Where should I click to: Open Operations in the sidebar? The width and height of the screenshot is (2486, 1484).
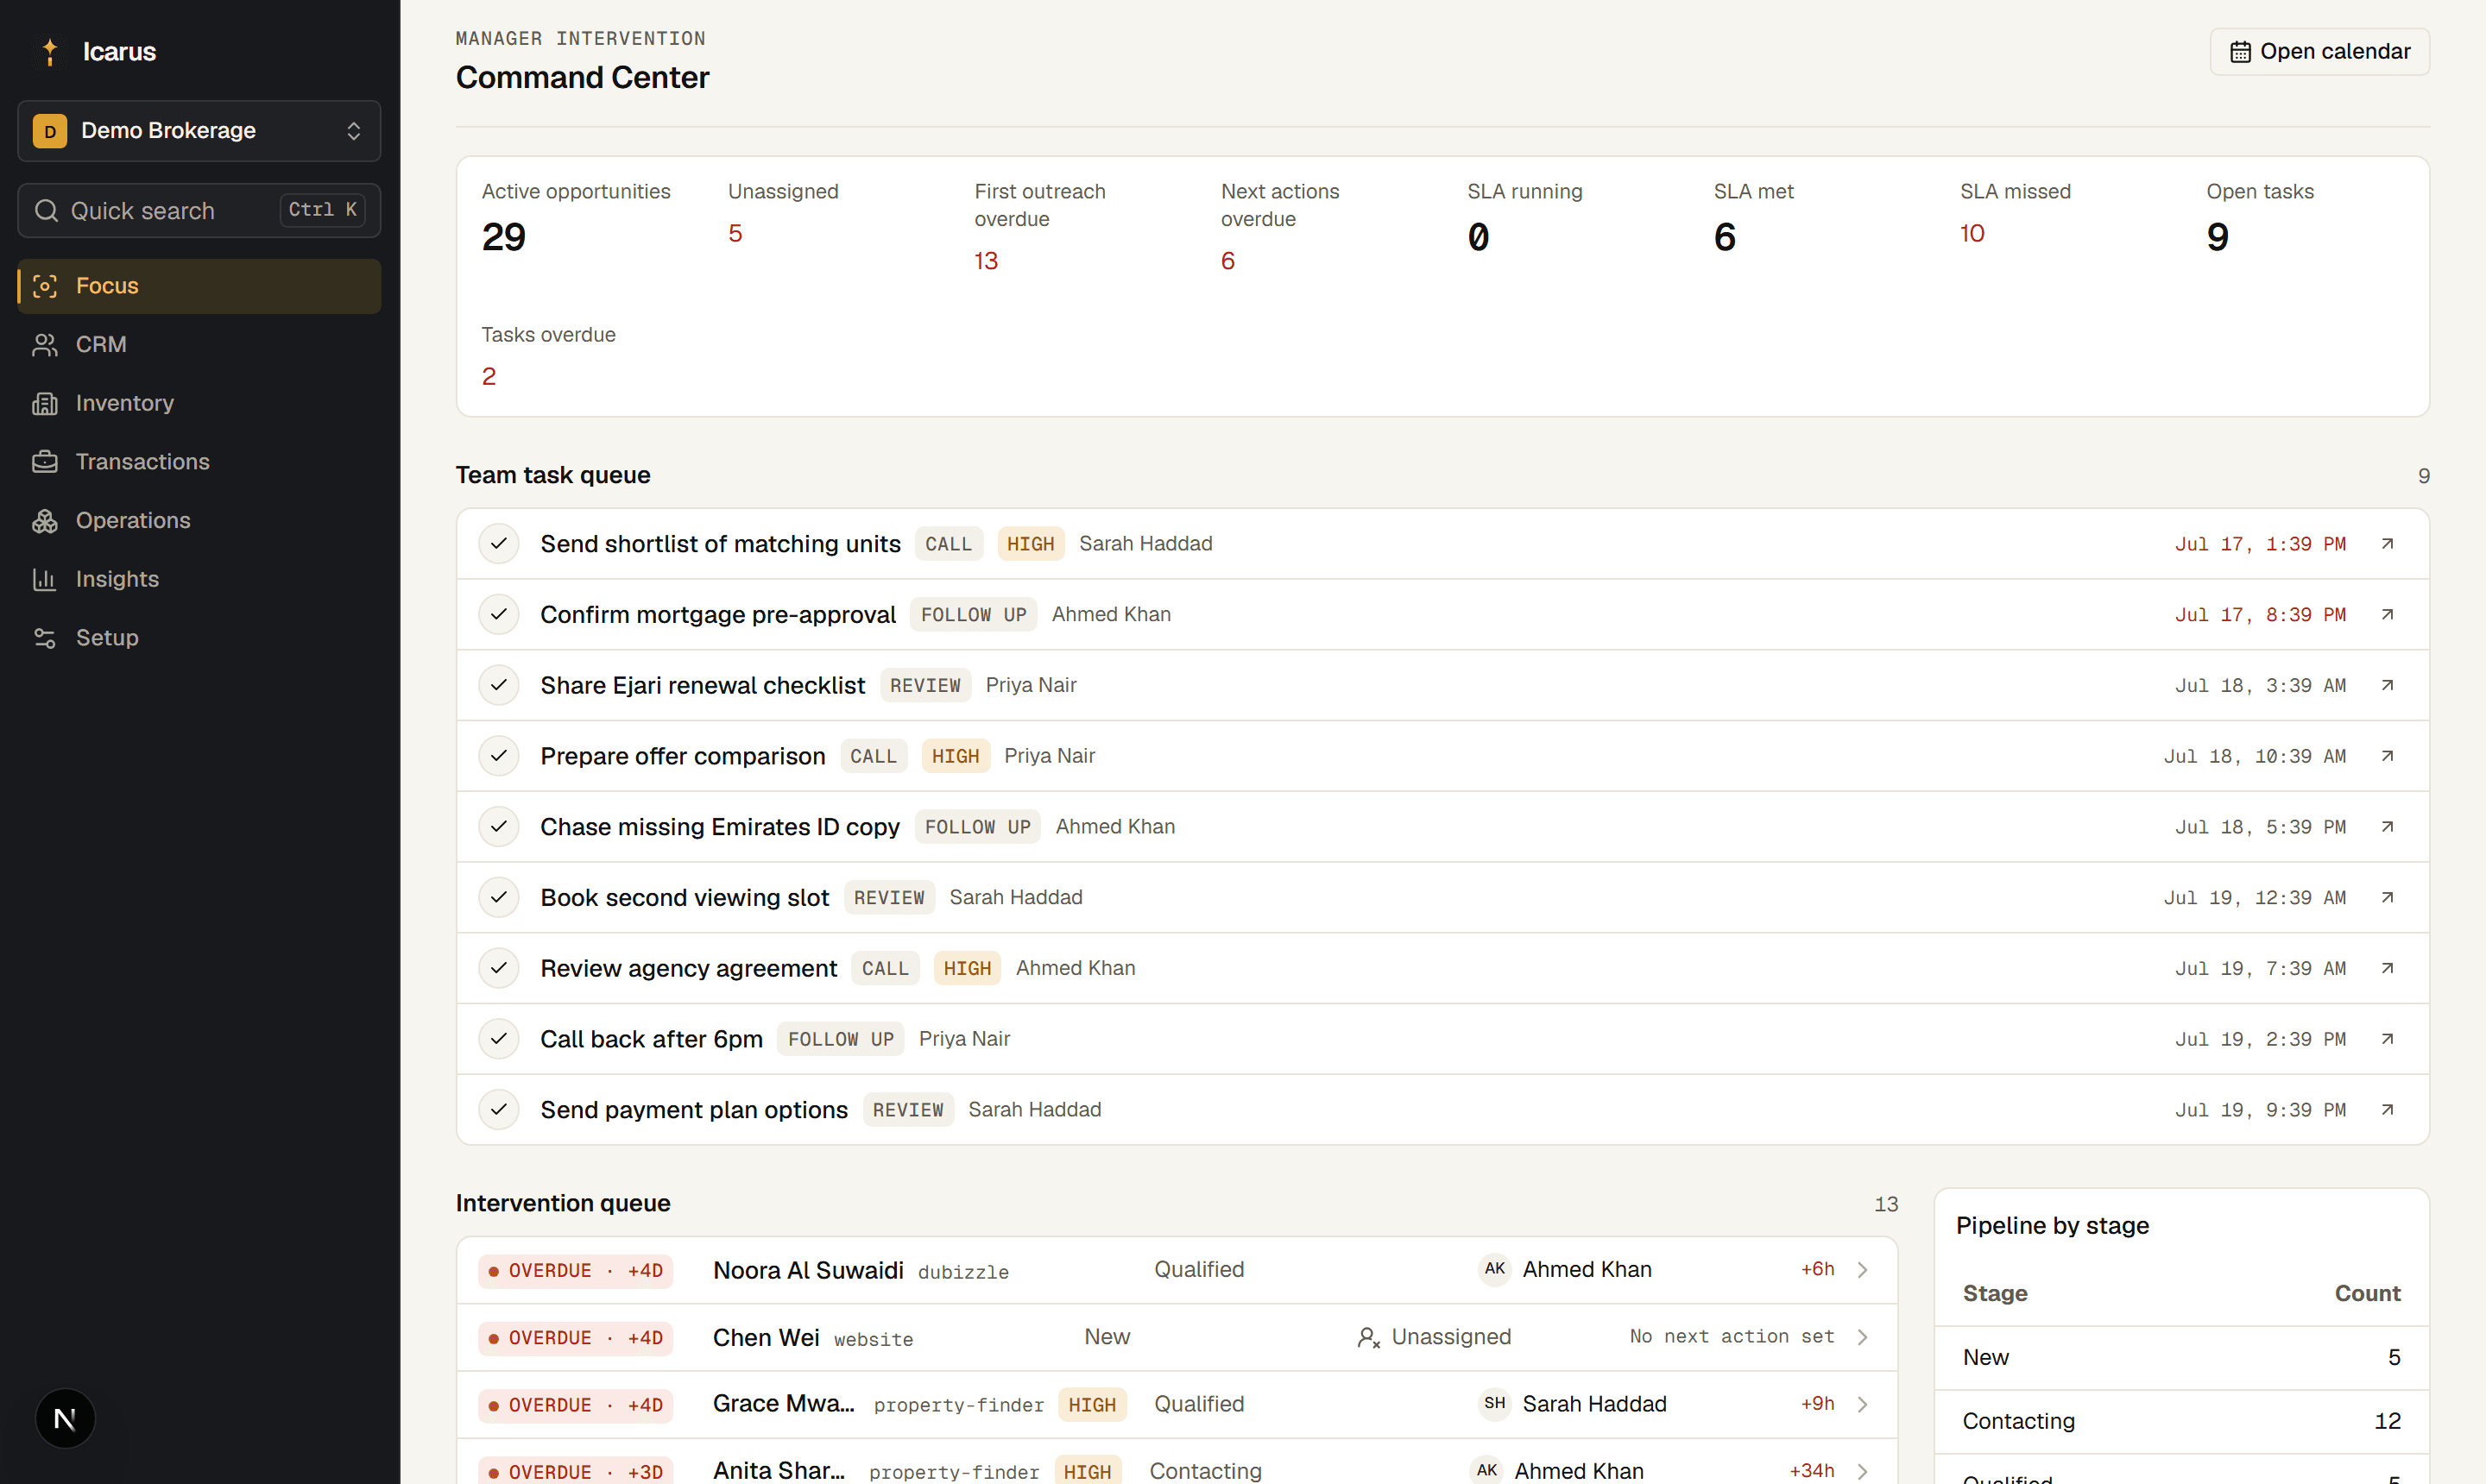(199, 520)
